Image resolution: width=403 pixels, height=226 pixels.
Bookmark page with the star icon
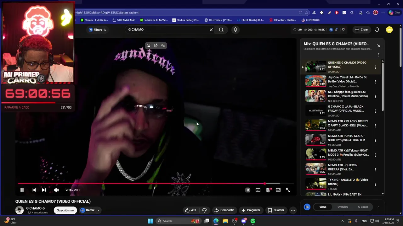coord(306,13)
